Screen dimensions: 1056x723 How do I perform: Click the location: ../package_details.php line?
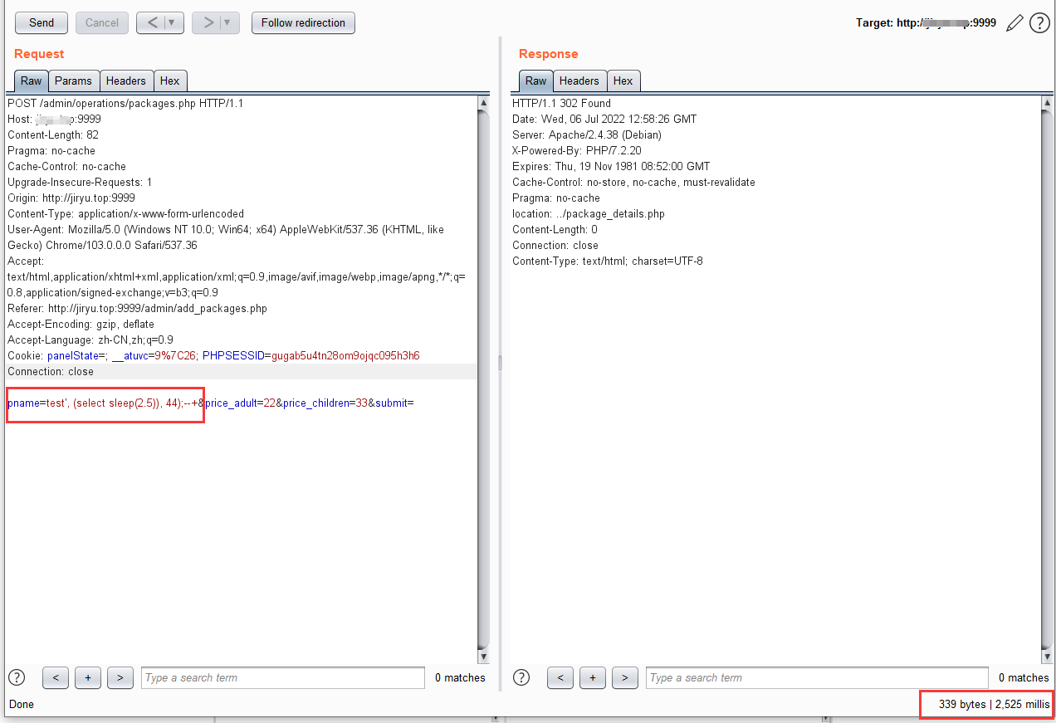(x=589, y=213)
